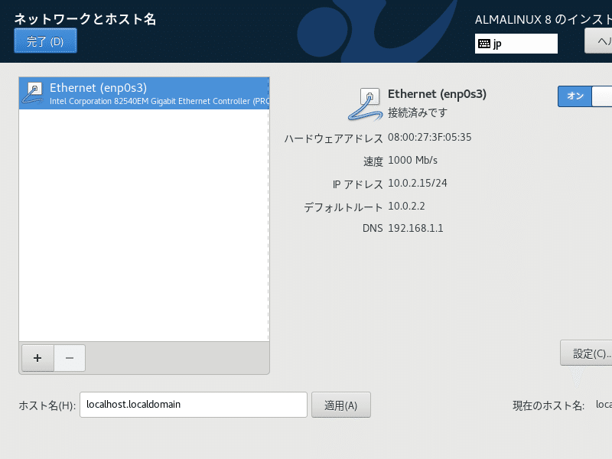Click the デフォルトルート label
The height and width of the screenshot is (459, 612).
(x=343, y=207)
